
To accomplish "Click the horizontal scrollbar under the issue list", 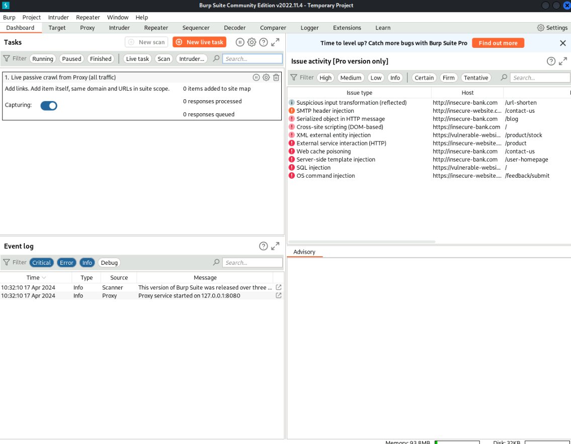I will pos(362,242).
